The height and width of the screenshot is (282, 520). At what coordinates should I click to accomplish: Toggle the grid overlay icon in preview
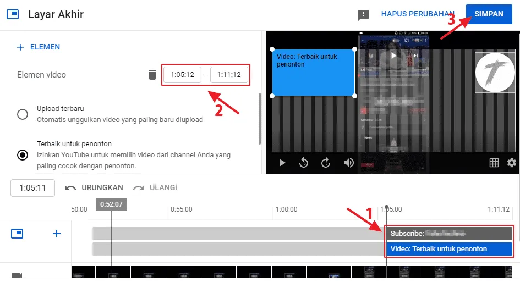[494, 163]
